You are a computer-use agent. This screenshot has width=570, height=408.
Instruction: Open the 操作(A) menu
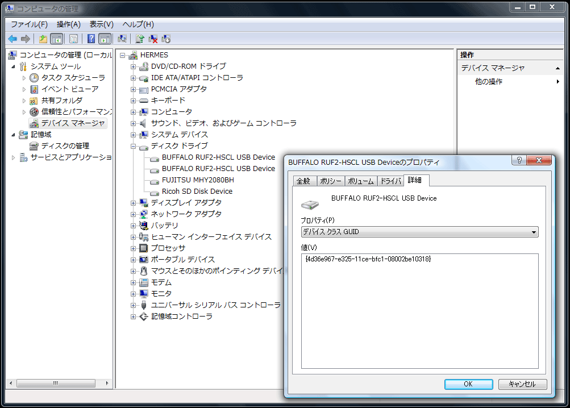[x=68, y=24]
